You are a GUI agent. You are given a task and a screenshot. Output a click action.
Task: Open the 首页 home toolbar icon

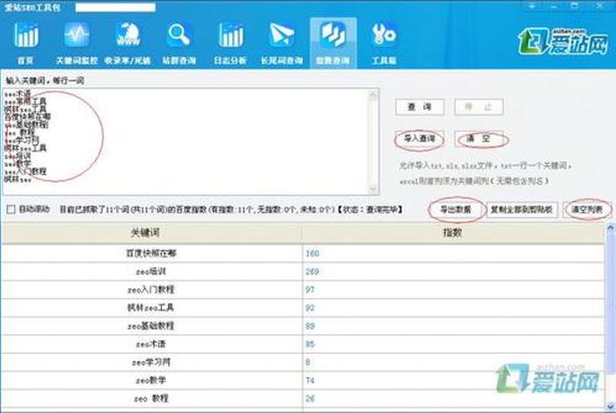coord(26,43)
